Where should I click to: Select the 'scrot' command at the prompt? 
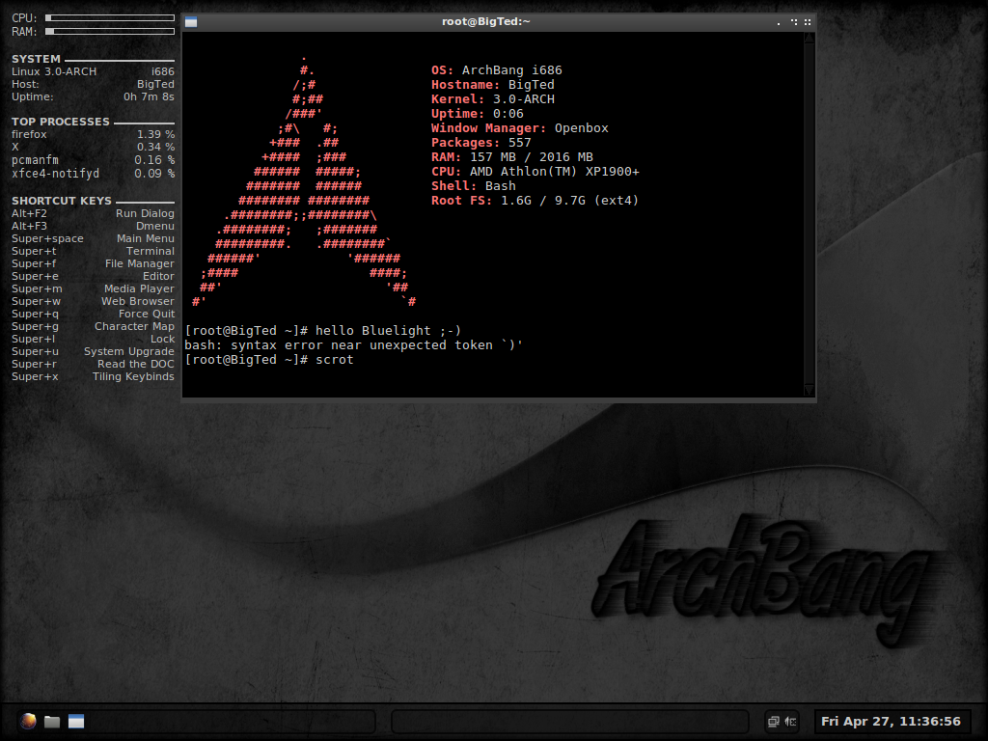[335, 360]
